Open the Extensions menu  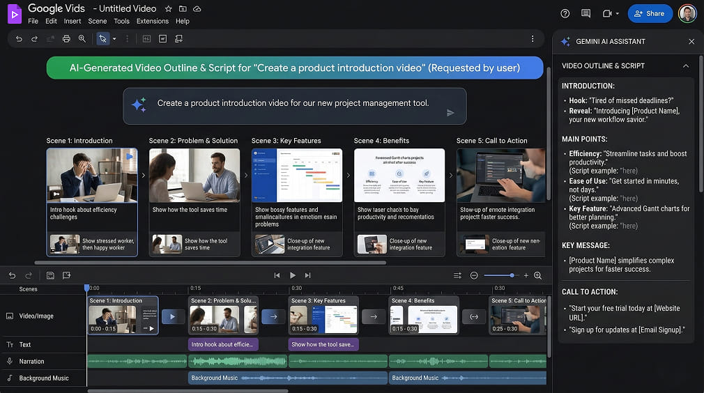153,22
